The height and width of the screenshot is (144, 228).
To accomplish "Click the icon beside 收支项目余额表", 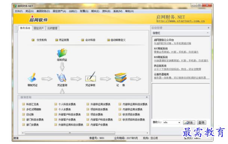I will (120, 114).
